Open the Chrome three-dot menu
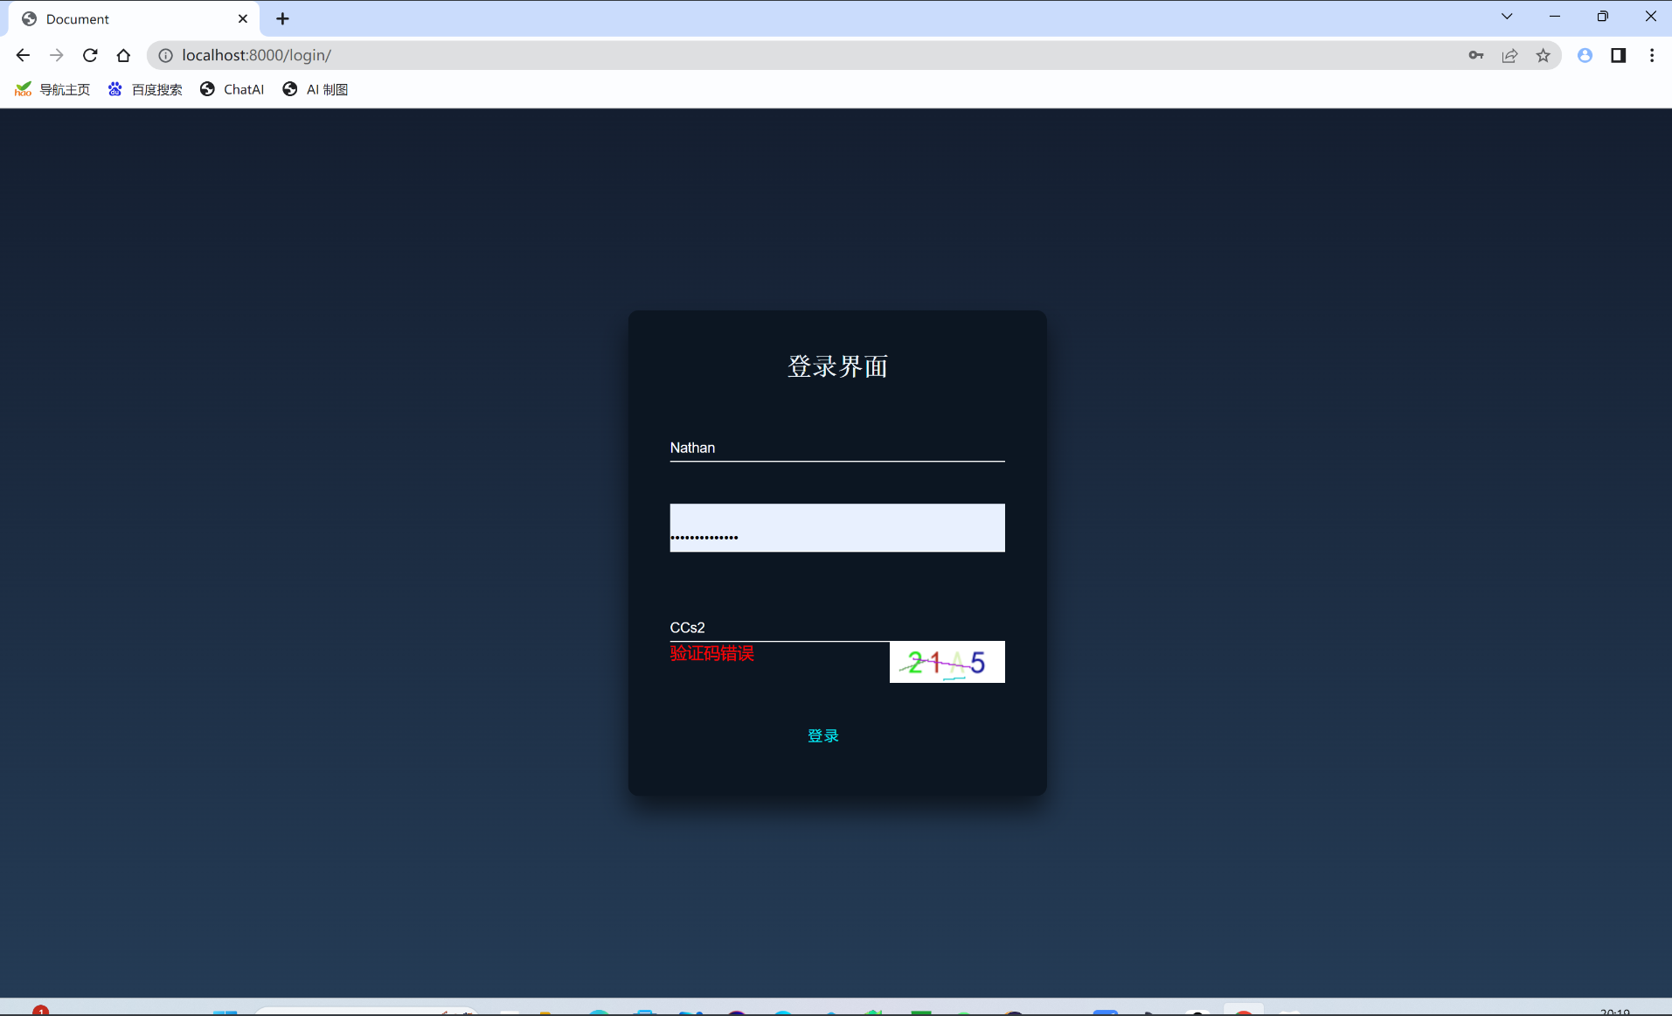Viewport: 1672px width, 1016px height. [x=1652, y=55]
